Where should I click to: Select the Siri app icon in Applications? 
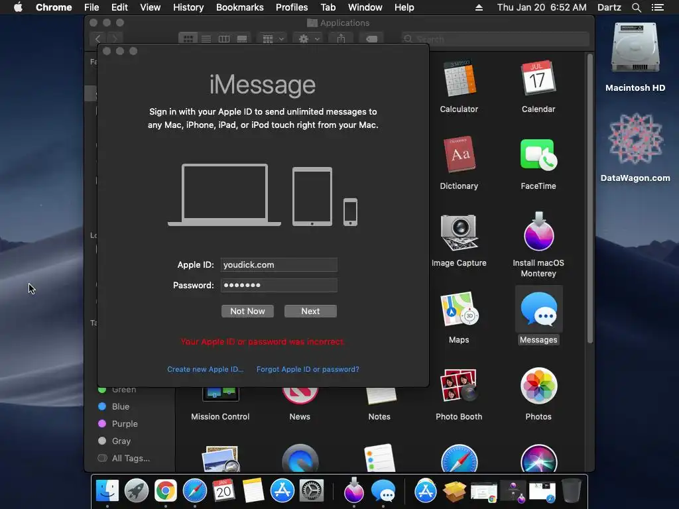[538, 459]
